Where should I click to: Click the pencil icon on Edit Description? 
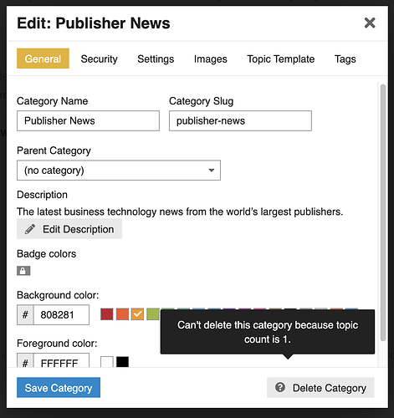[30, 229]
